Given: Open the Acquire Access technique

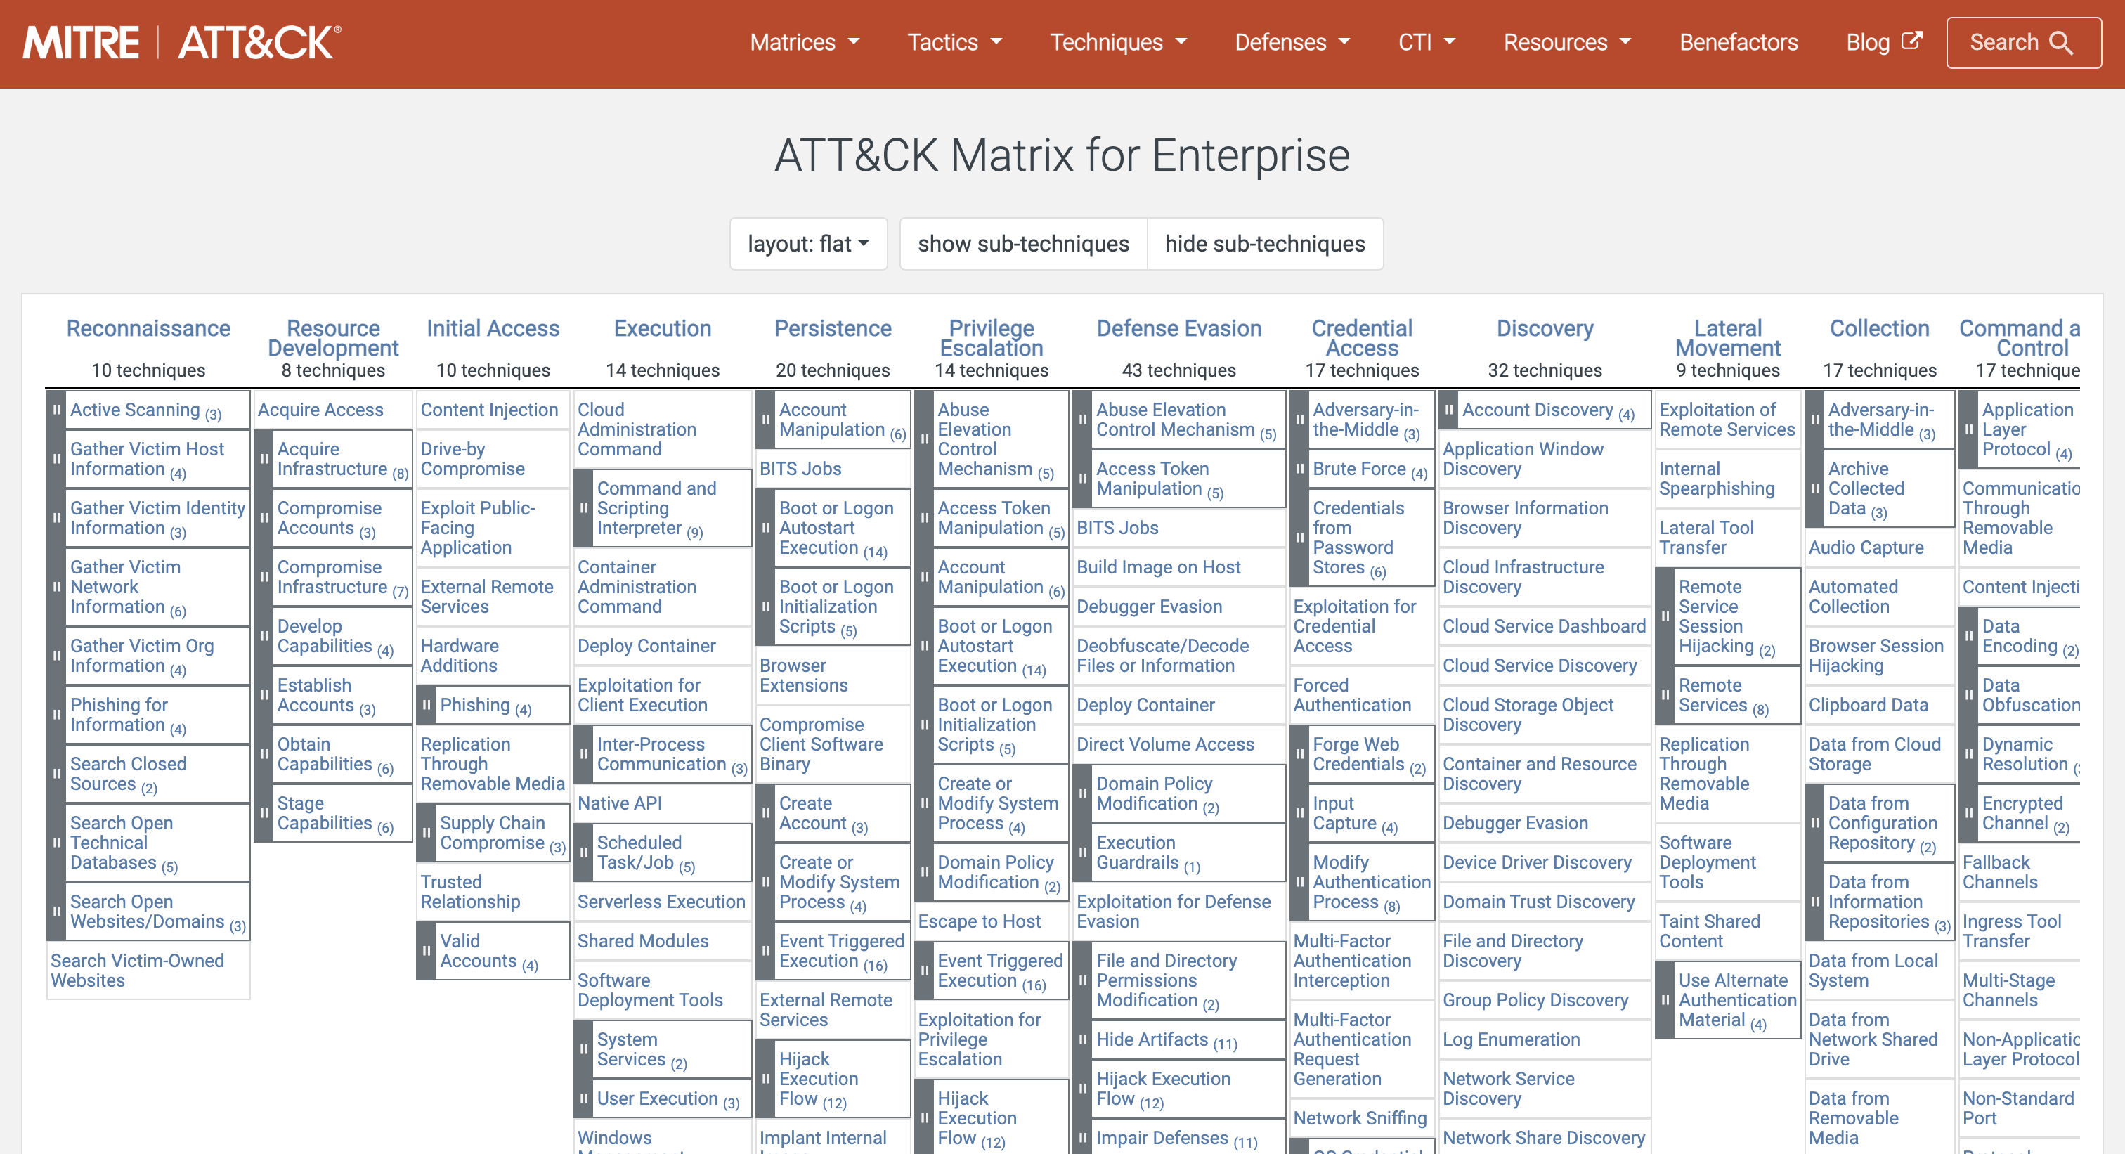Looking at the screenshot, I should pos(320,410).
